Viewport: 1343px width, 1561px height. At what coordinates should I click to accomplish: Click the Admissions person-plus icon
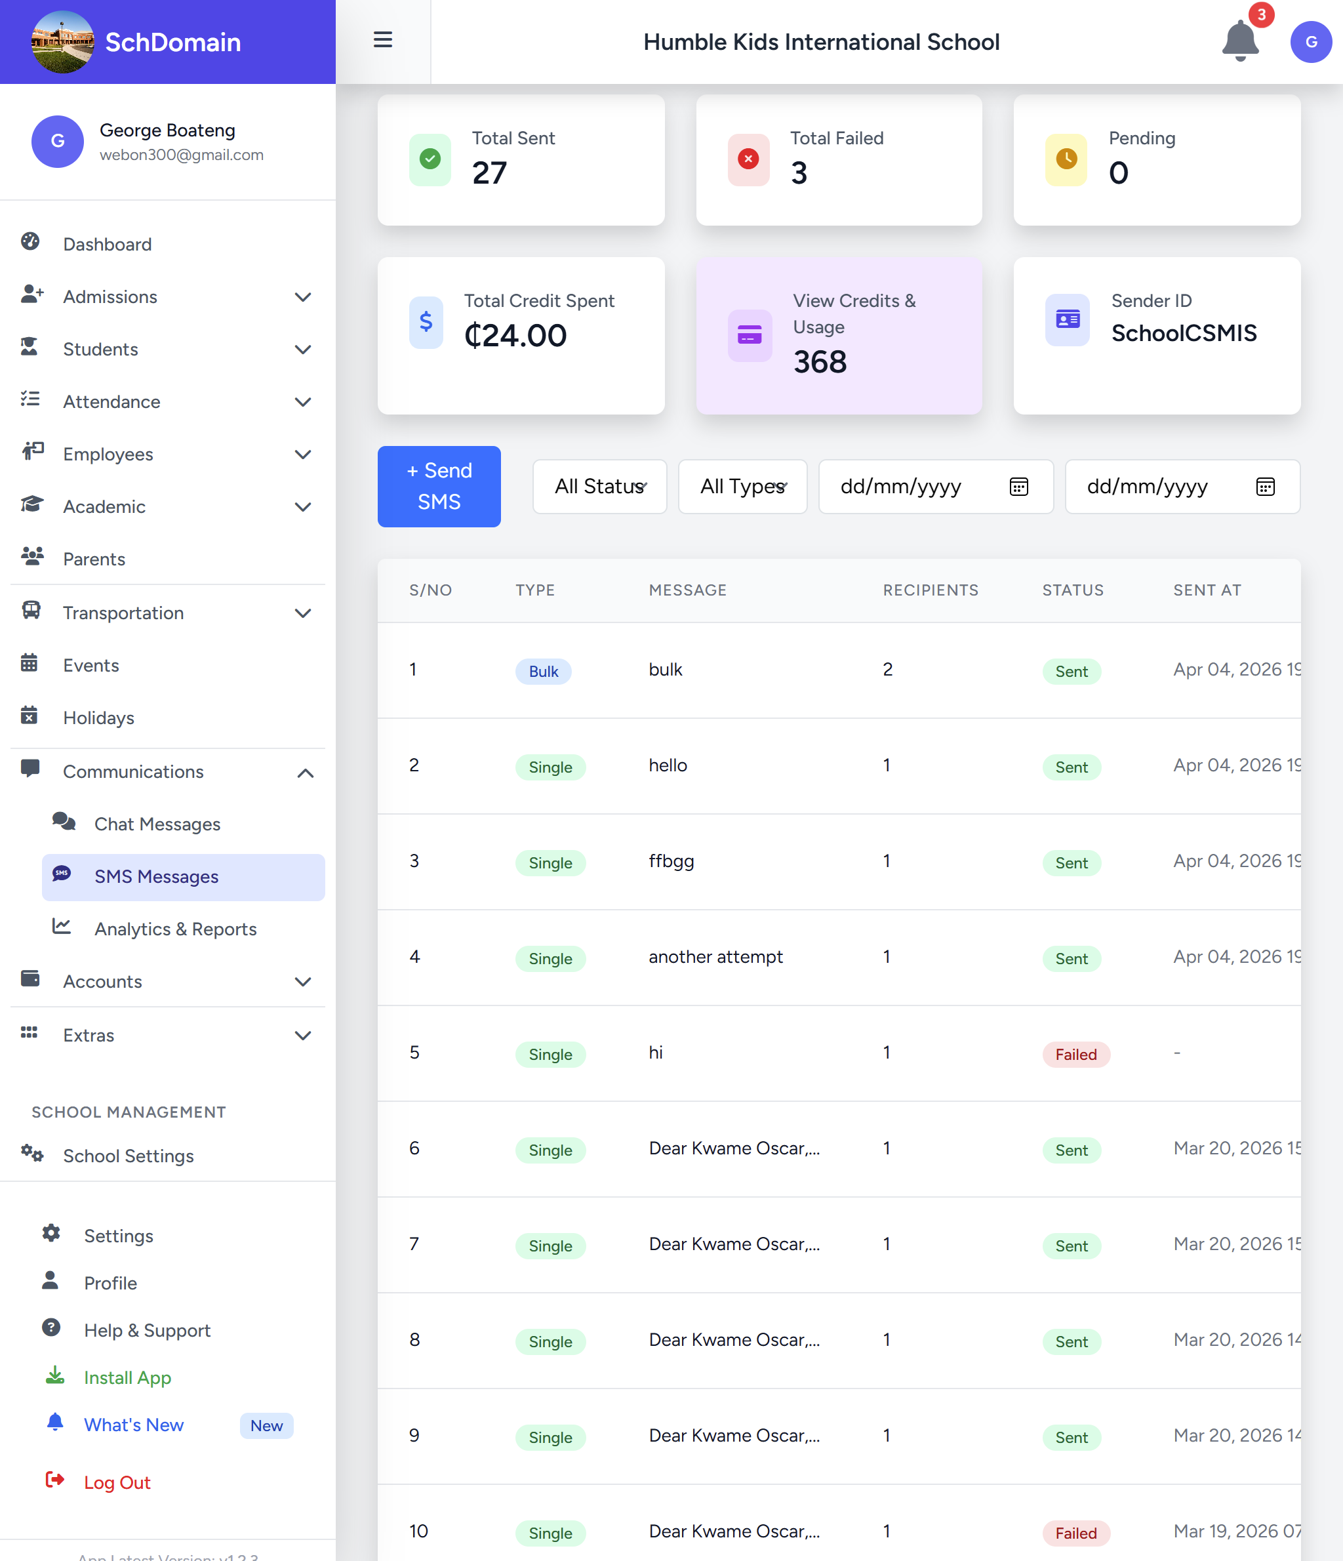tap(31, 294)
